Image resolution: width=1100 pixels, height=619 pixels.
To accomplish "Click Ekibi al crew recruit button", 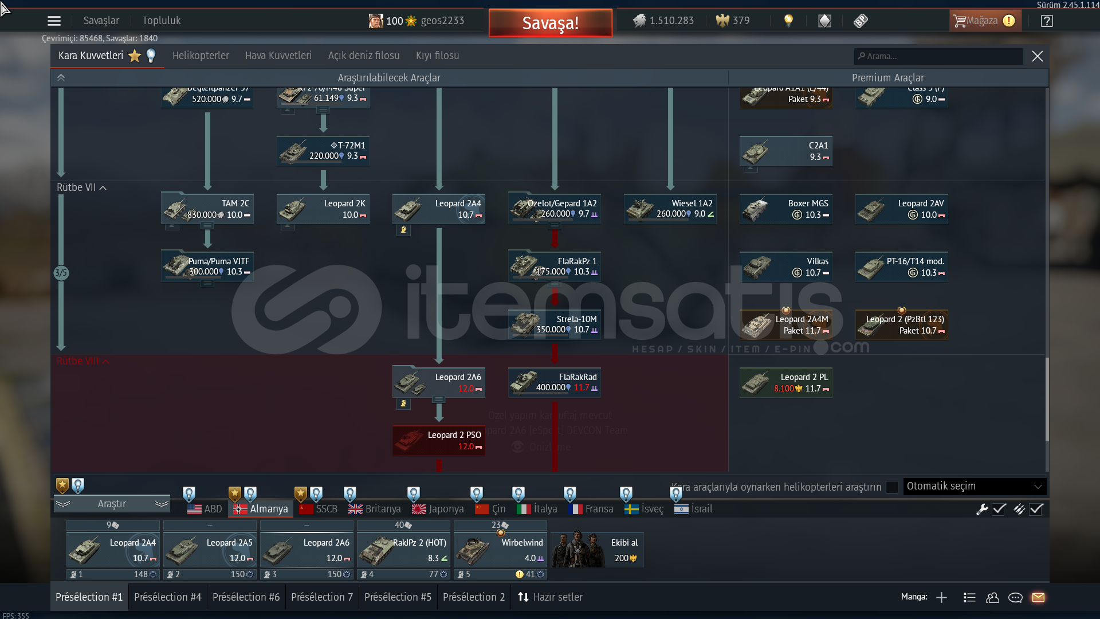I will tap(597, 550).
